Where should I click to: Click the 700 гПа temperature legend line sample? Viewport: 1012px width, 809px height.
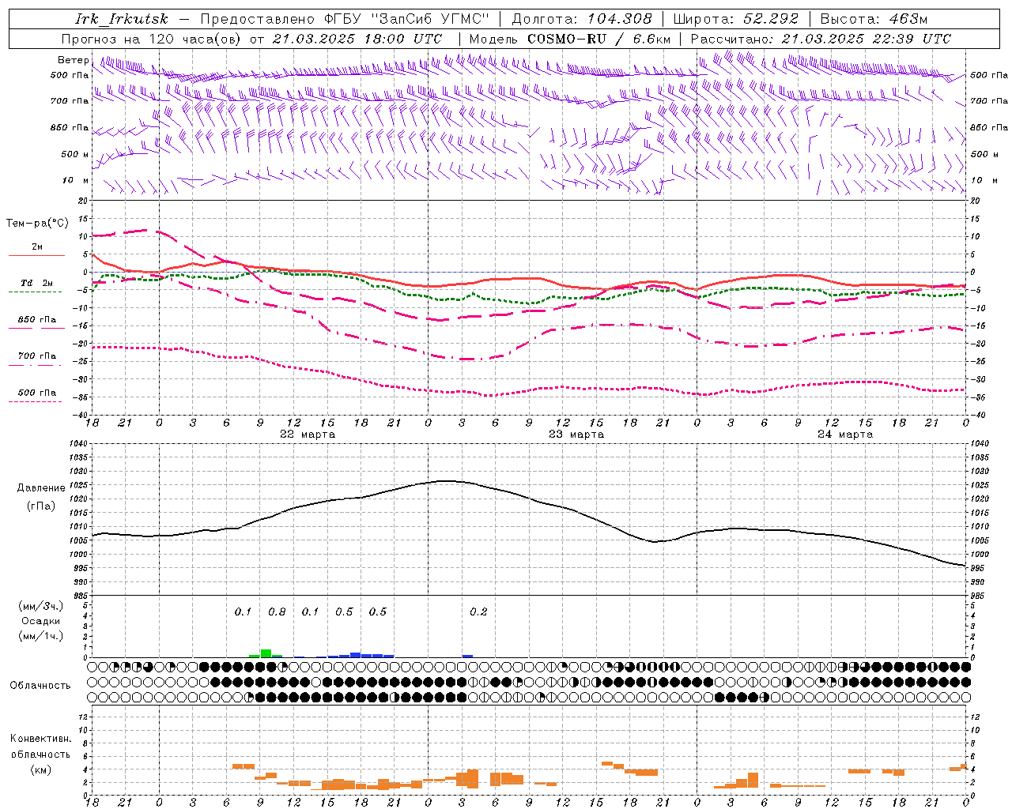pos(35,365)
